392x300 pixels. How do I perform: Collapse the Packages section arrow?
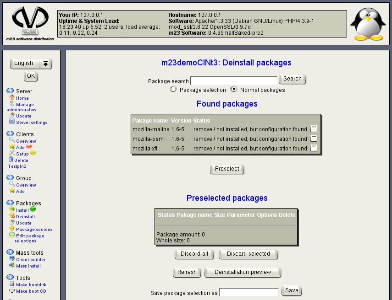pyautogui.click(x=10, y=203)
